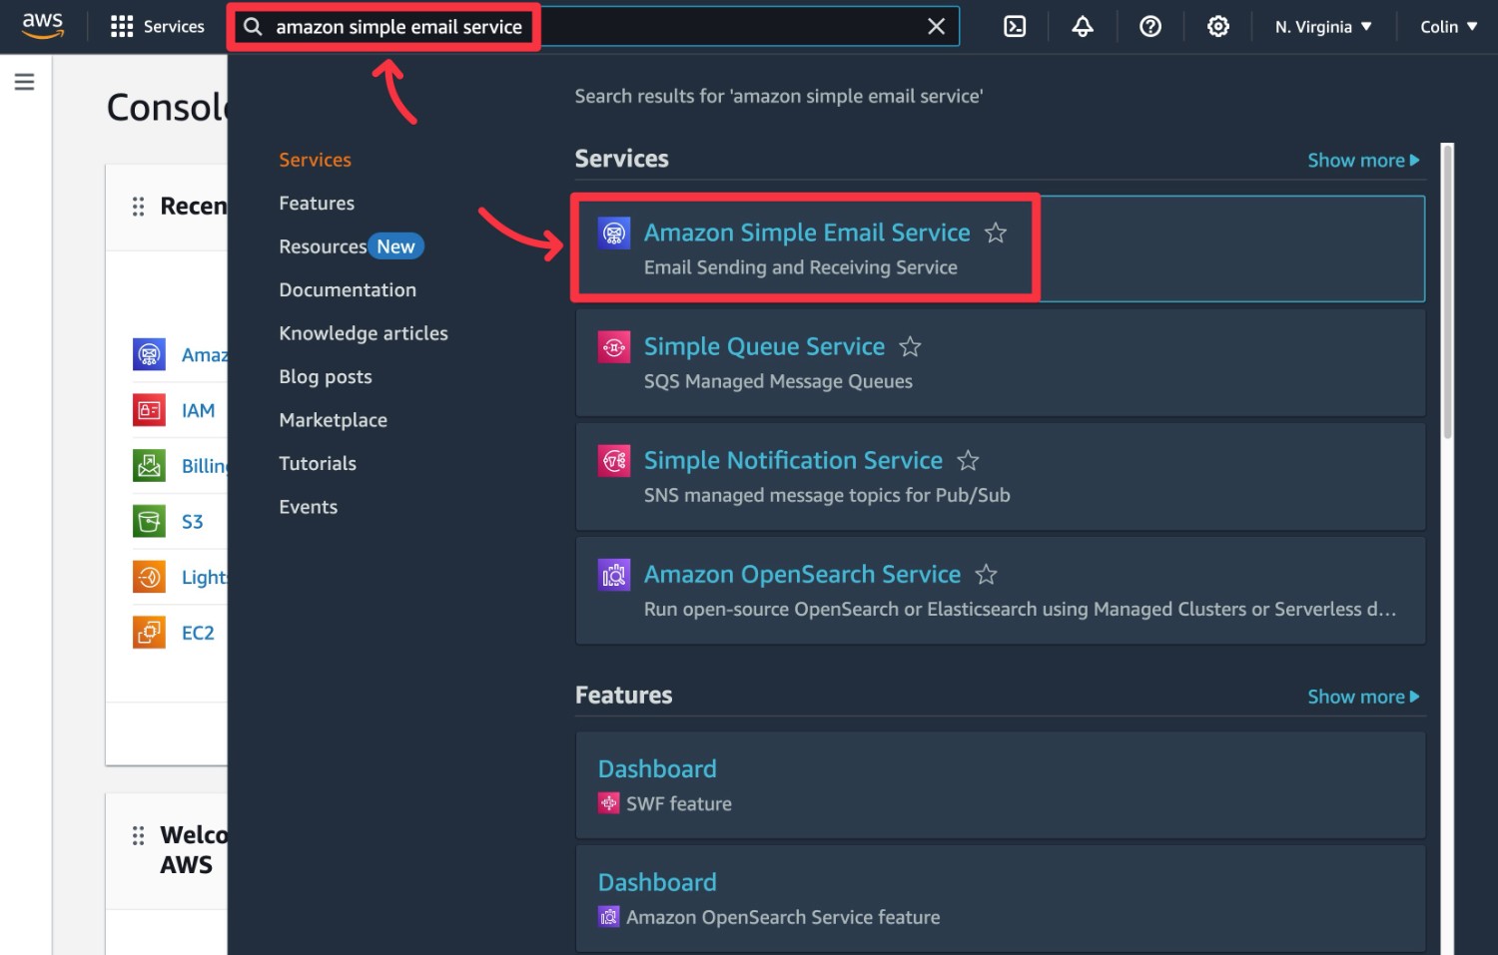This screenshot has height=955, width=1498.
Task: Expand Show more for Features
Action: click(1363, 698)
